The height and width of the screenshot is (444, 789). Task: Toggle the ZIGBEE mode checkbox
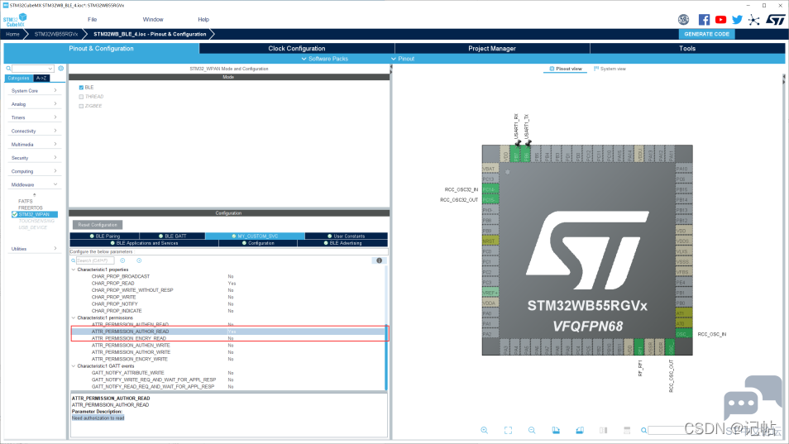(81, 106)
